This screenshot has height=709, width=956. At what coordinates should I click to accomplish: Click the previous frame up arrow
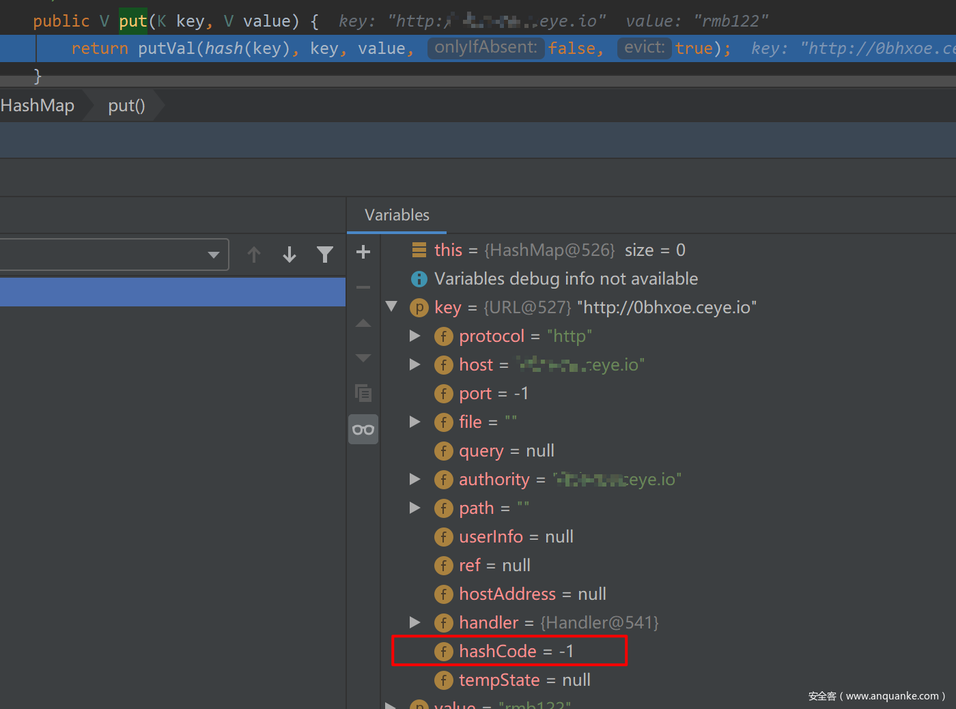pyautogui.click(x=254, y=255)
